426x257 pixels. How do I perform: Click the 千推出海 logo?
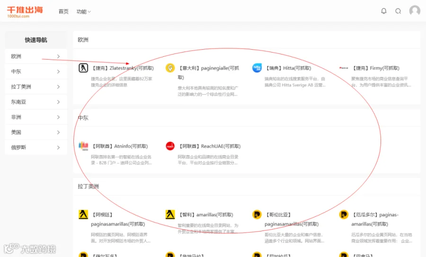(25, 12)
